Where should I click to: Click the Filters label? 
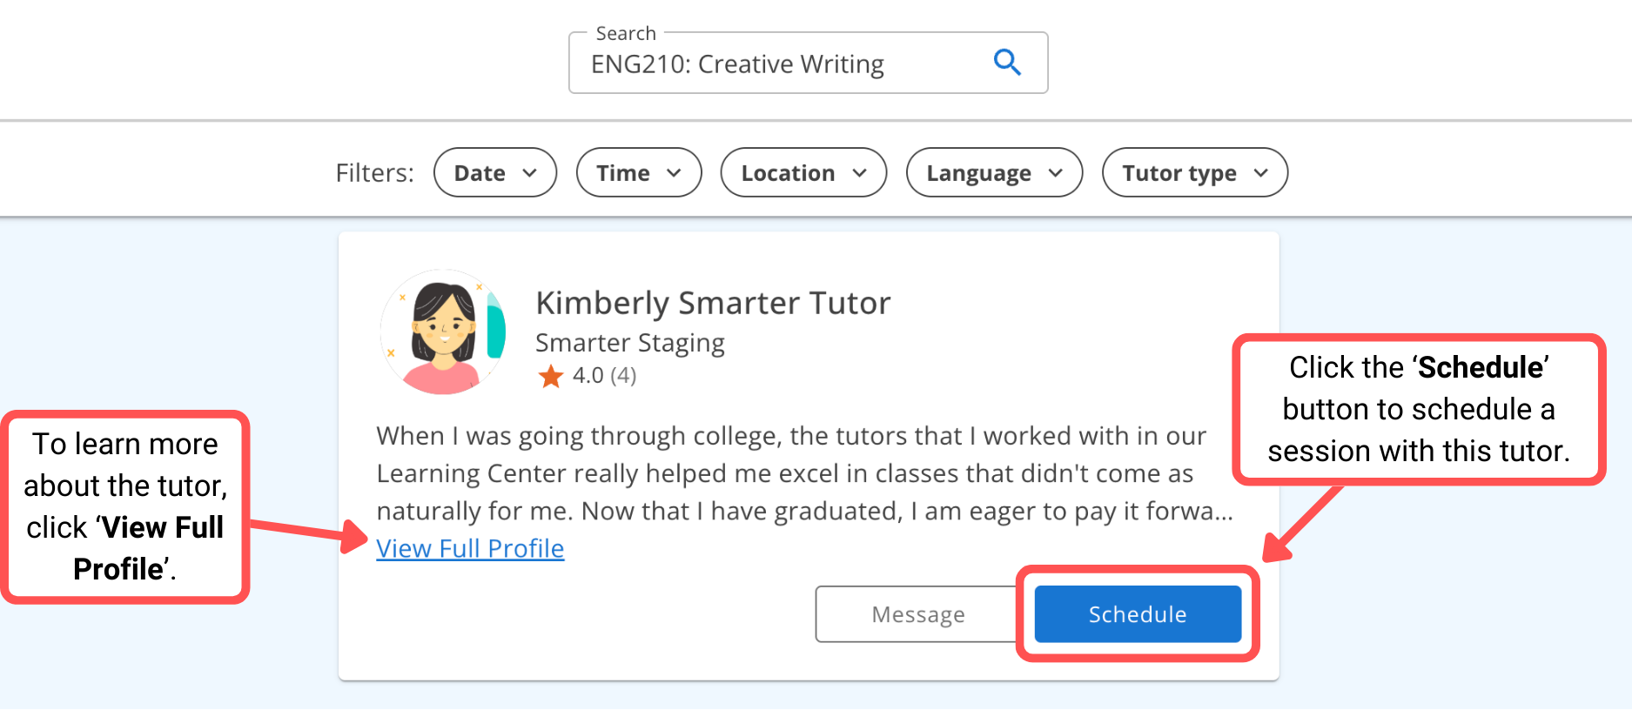click(373, 172)
